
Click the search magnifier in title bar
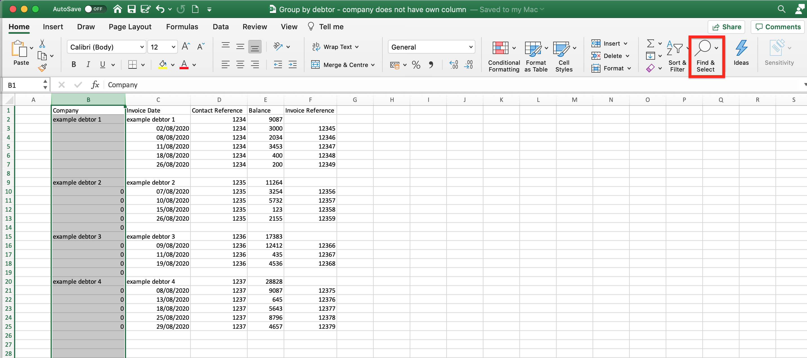(782, 9)
